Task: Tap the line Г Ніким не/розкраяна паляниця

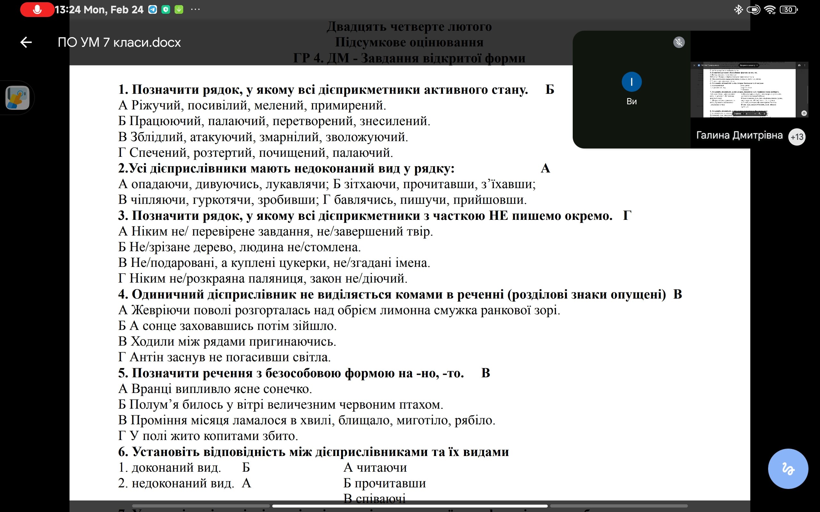Action: pos(263,279)
